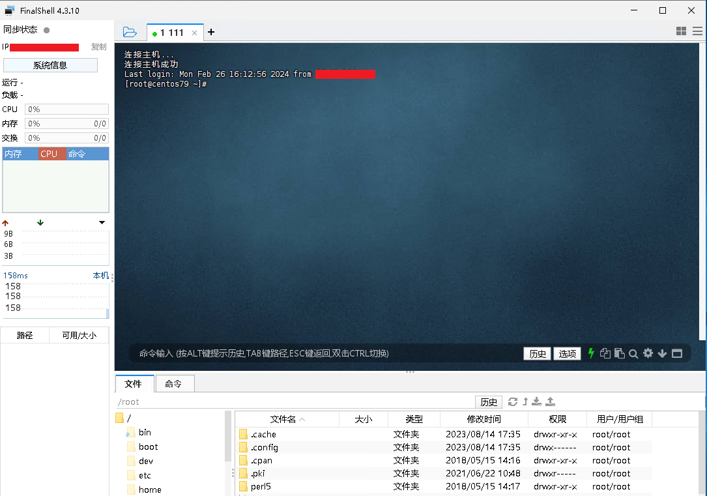The height and width of the screenshot is (496, 707).
Task: Click the green lightning quick command icon
Action: pyautogui.click(x=591, y=353)
